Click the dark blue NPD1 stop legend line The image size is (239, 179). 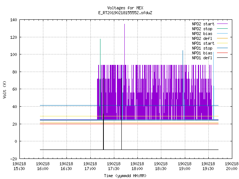(x=222, y=48)
